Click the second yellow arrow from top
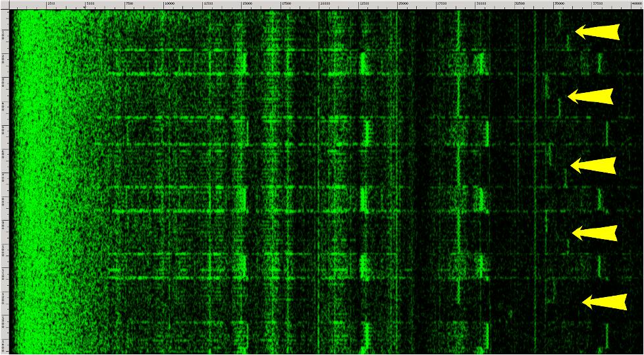644x355 pixels. 591,97
